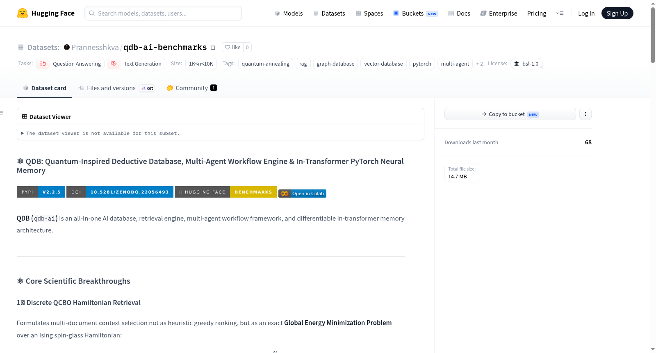Click the Text Generation task icon
Screen dimensions: 656x353
point(114,64)
